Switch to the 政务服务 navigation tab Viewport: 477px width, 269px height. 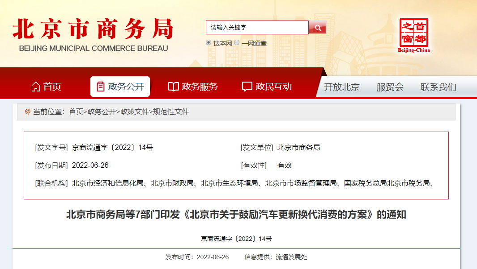pos(193,87)
